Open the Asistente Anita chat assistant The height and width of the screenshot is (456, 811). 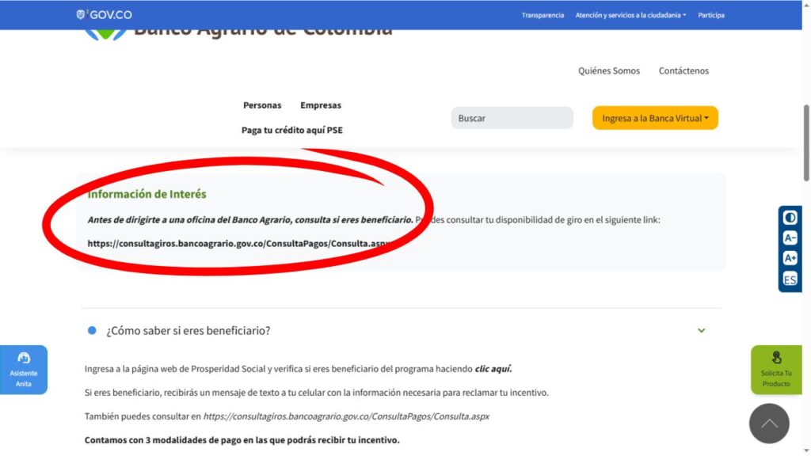[24, 369]
